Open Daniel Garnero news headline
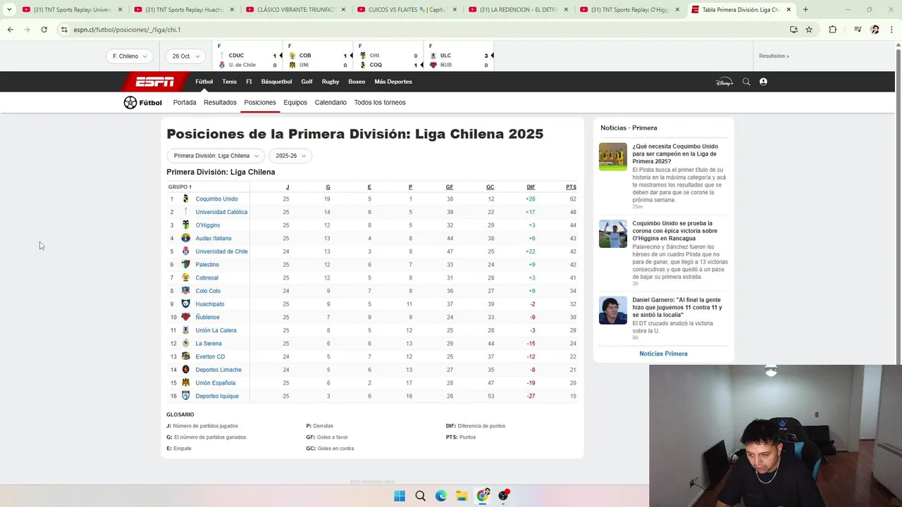Screen dimensions: 902x507 677,308
